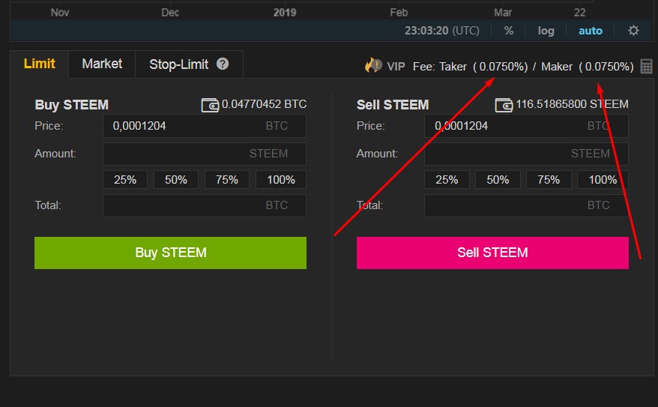Select 100% of STEEM balance to sell

[603, 180]
